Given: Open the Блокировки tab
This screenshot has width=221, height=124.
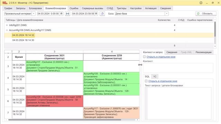Looking at the screenshot, I should click(x=35, y=8).
